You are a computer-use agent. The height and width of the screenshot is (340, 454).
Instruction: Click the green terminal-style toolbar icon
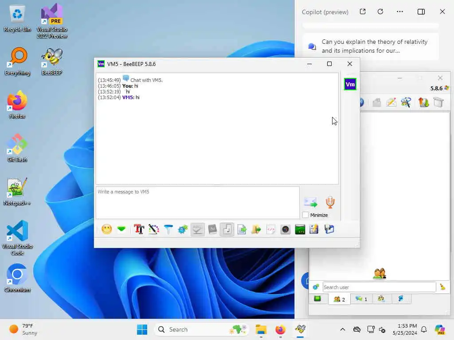pyautogui.click(x=300, y=230)
